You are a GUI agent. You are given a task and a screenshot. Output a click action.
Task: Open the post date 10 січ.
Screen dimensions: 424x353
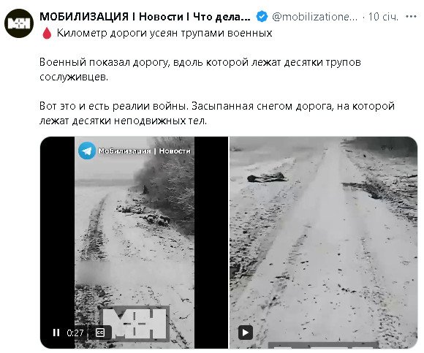pos(384,17)
